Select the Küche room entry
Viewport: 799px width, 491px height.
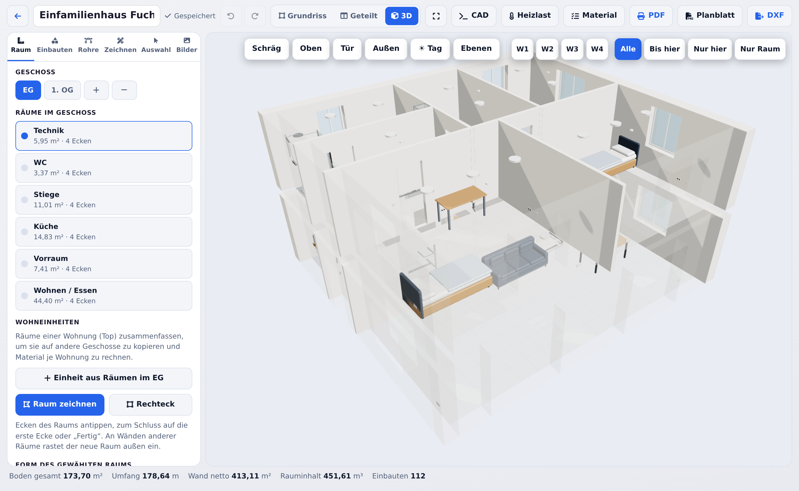104,232
